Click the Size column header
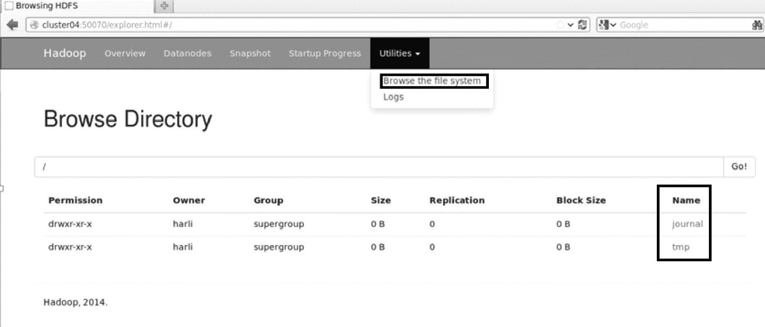 pyautogui.click(x=381, y=201)
